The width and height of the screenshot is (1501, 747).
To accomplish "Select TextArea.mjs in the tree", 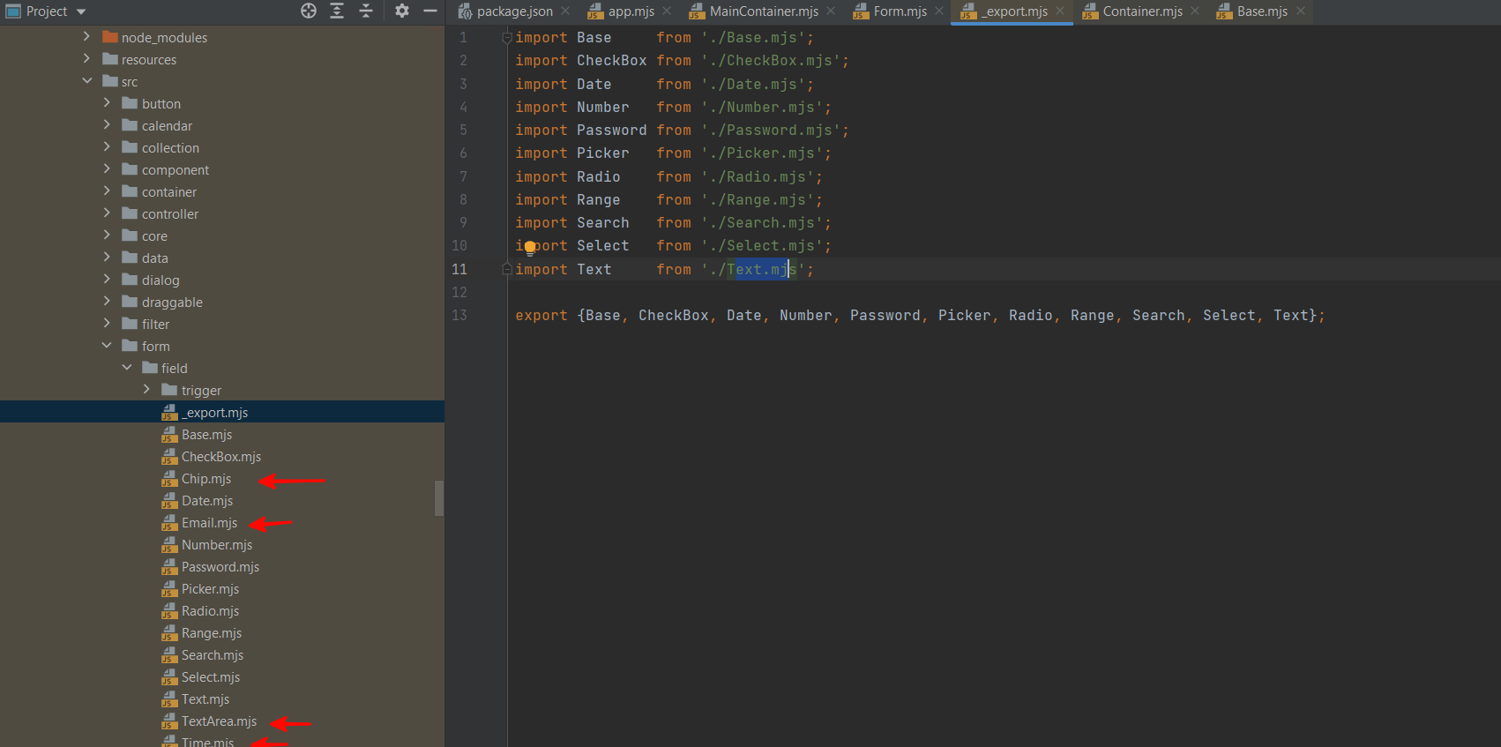I will [x=219, y=721].
